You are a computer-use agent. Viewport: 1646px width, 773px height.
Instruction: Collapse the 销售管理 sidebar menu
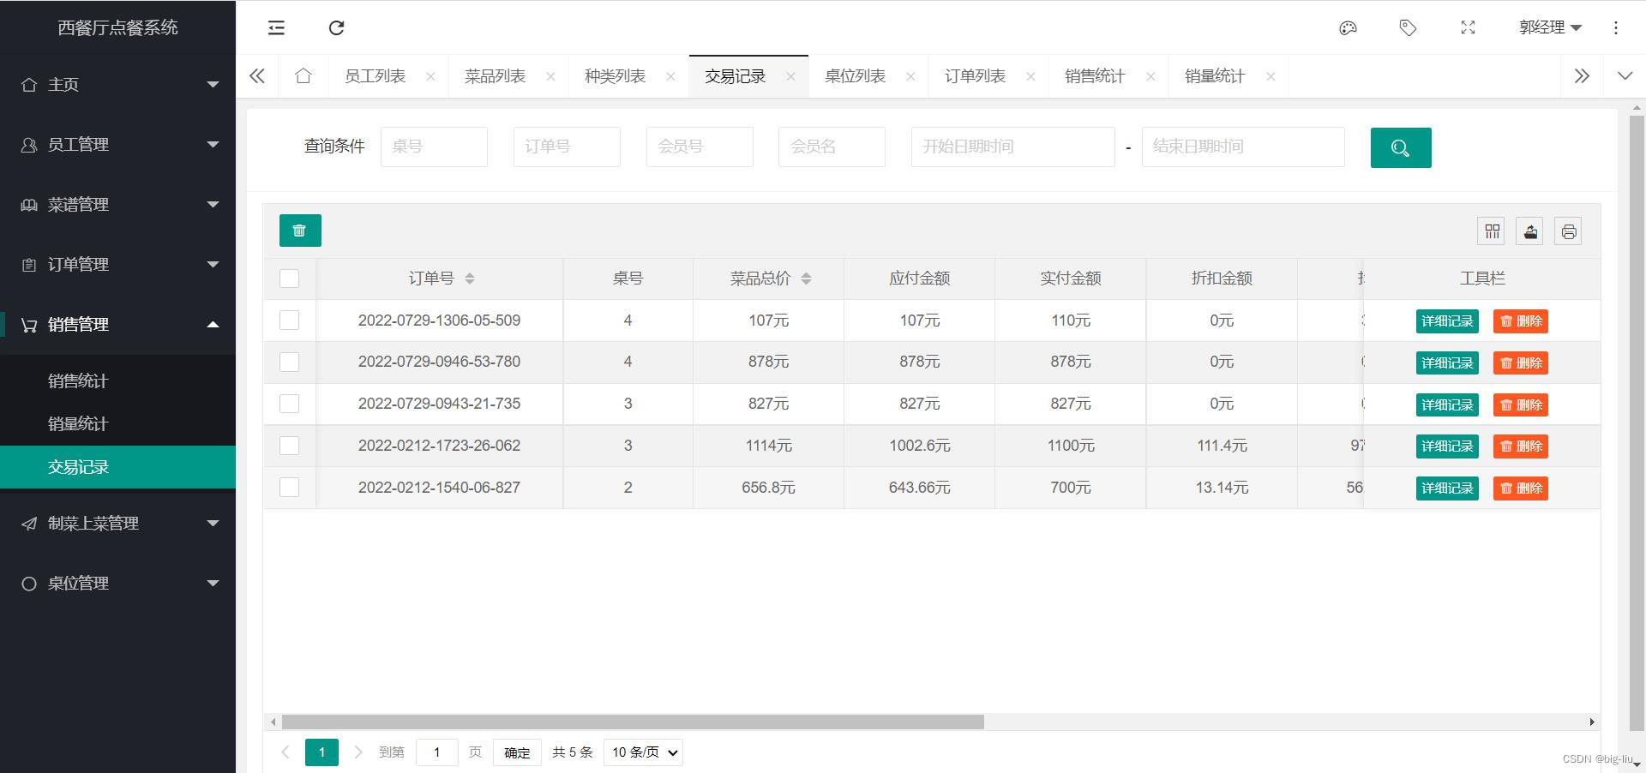coord(117,324)
